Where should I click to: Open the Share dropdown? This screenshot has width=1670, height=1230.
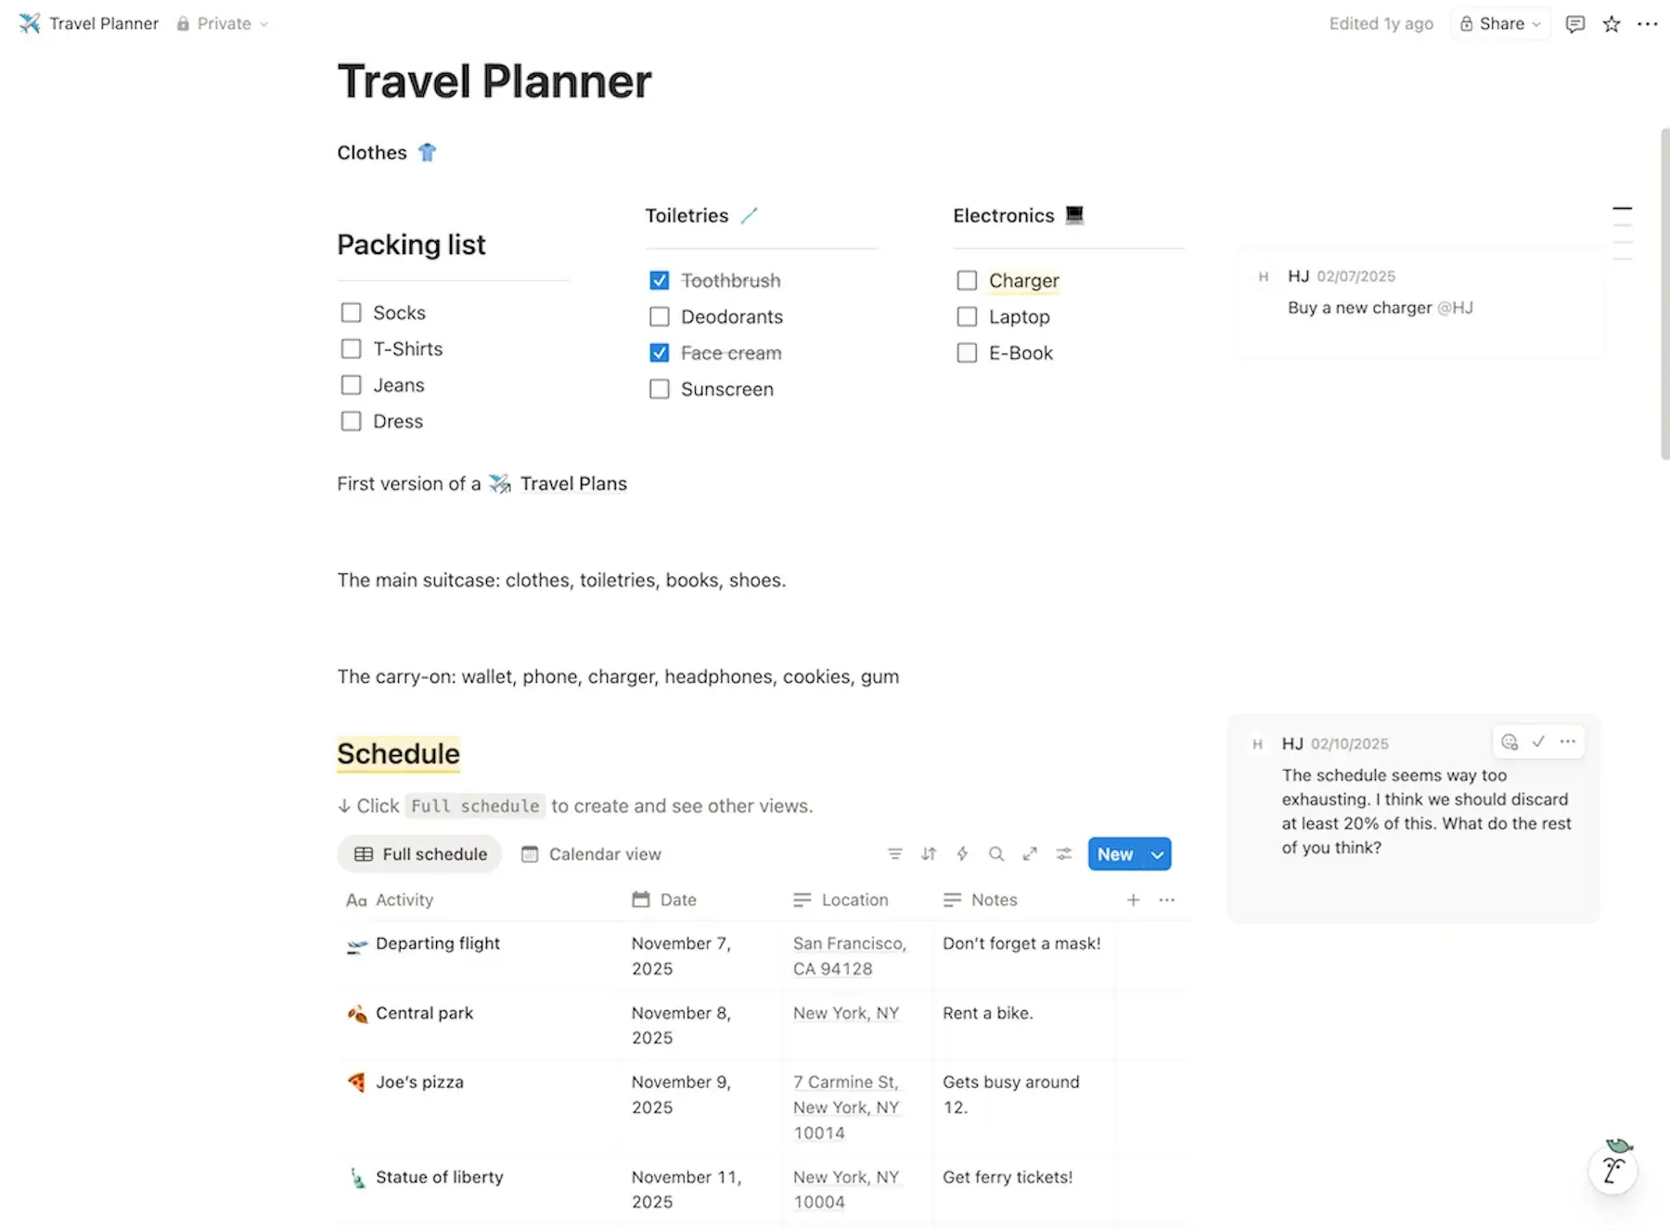[x=1500, y=24]
